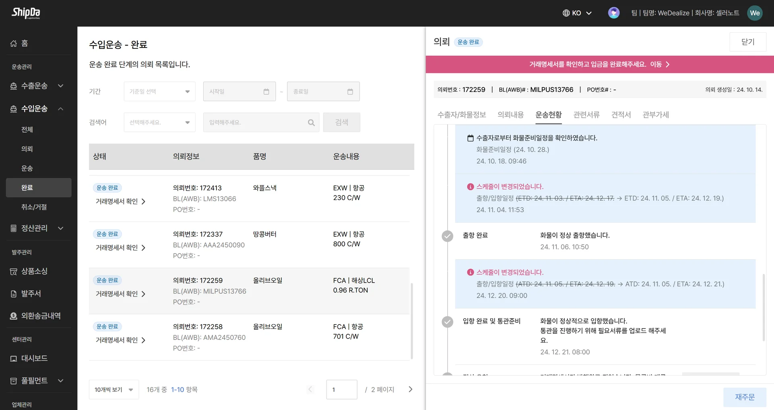Switch to the 관부가세 tab
Viewport: 774px width, 410px height.
655,115
